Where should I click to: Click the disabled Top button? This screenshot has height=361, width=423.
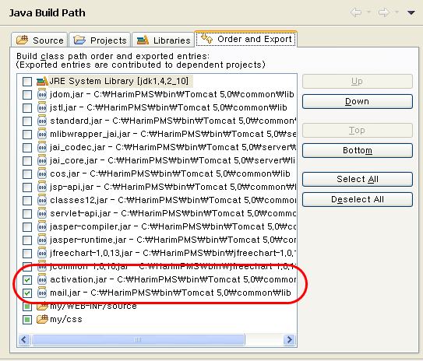(358, 131)
